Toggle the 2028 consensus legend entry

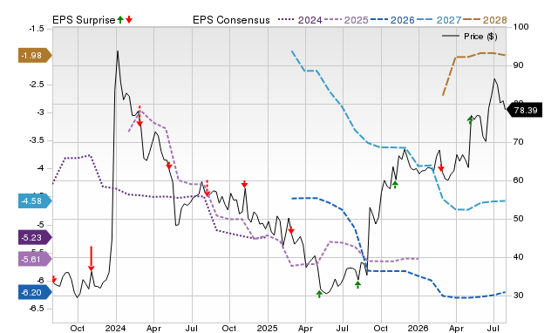pos(485,20)
